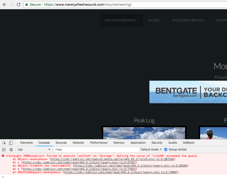Open the Skiing nav menu
This screenshot has width=227, height=195.
point(155,20)
